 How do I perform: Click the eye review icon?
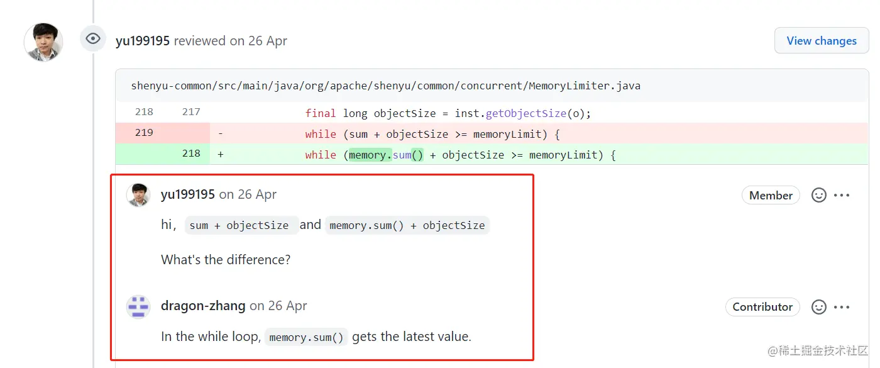(x=93, y=39)
